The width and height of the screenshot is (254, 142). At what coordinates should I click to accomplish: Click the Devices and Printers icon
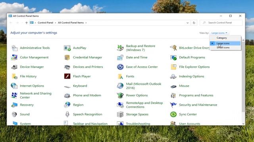pos(67,67)
